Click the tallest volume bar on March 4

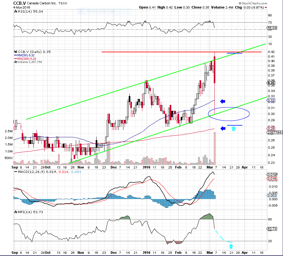click(215, 148)
